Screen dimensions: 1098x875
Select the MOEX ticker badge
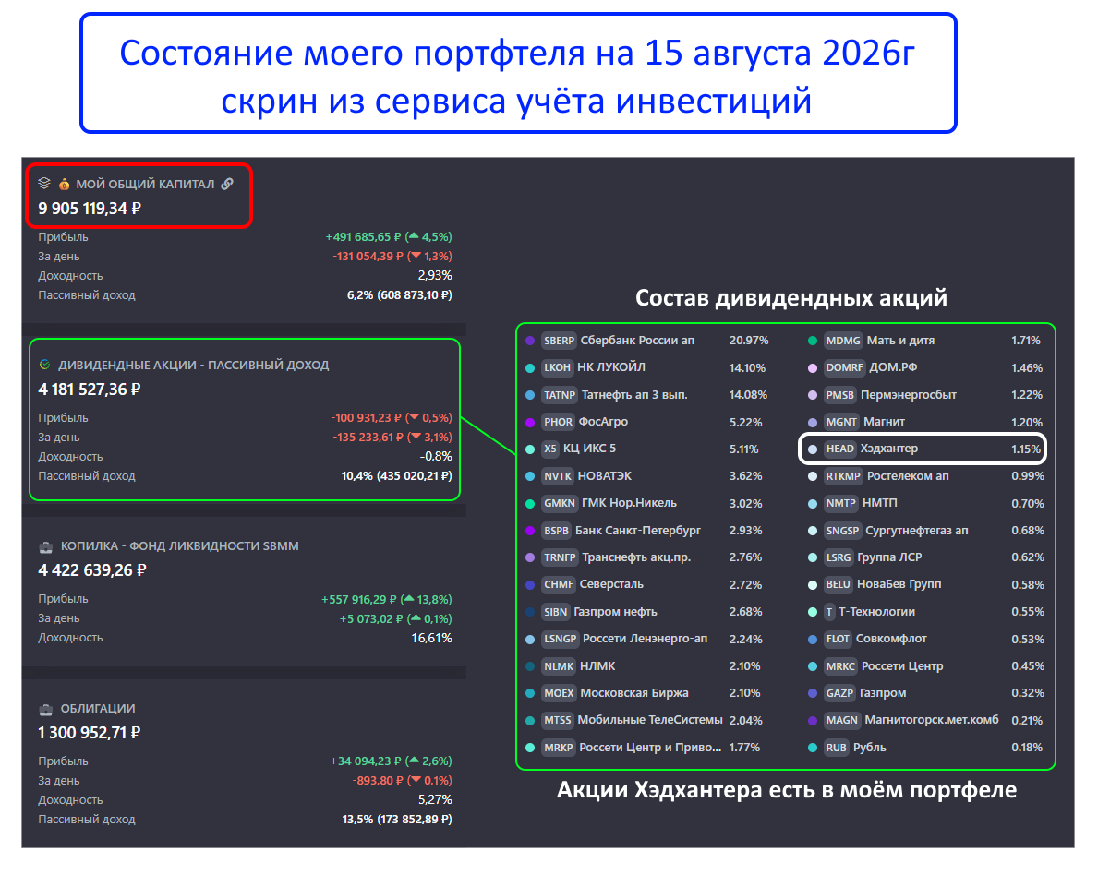pyautogui.click(x=559, y=693)
